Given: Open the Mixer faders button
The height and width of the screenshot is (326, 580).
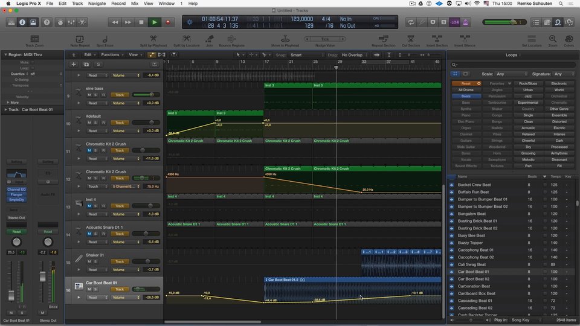Looking at the screenshot, I should [x=71, y=22].
